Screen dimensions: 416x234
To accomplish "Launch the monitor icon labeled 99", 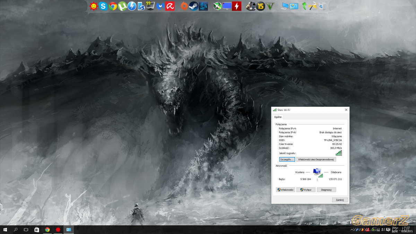I will (150, 6).
